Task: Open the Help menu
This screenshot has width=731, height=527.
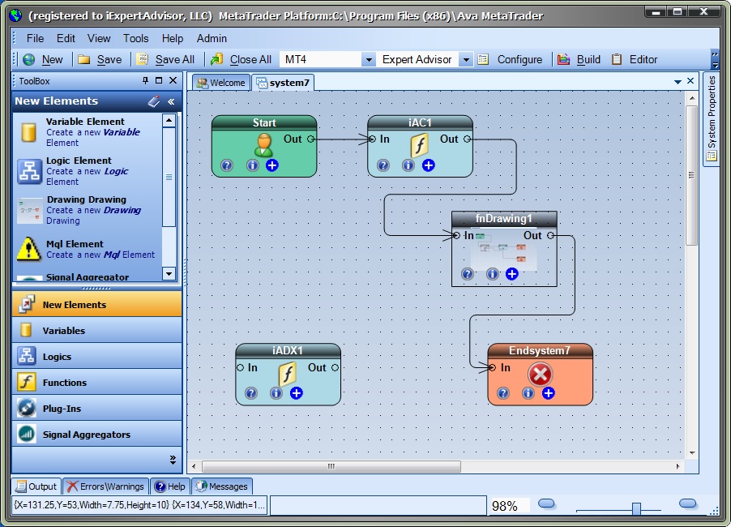Action: click(173, 38)
